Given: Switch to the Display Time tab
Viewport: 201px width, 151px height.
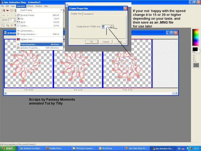Looking at the screenshot, I should coord(76,14).
